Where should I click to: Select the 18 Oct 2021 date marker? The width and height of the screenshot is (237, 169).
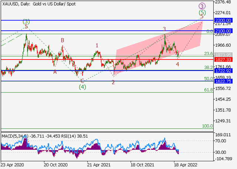click(141, 165)
